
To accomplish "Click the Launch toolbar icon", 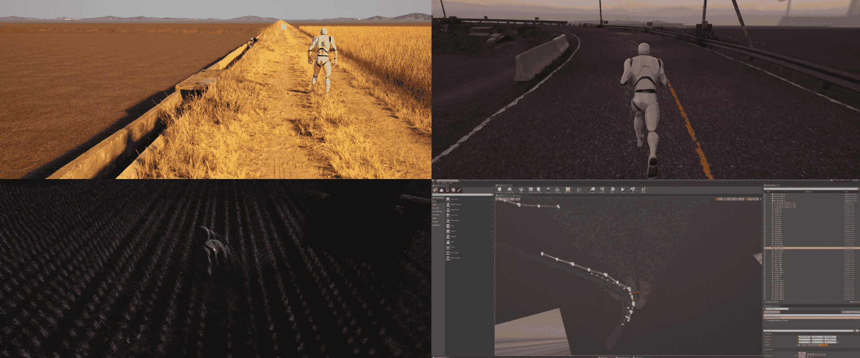I will (632, 190).
